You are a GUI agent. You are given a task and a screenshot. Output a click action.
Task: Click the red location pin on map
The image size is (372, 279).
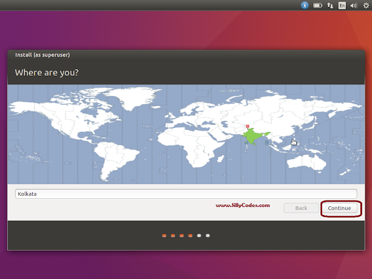click(248, 127)
